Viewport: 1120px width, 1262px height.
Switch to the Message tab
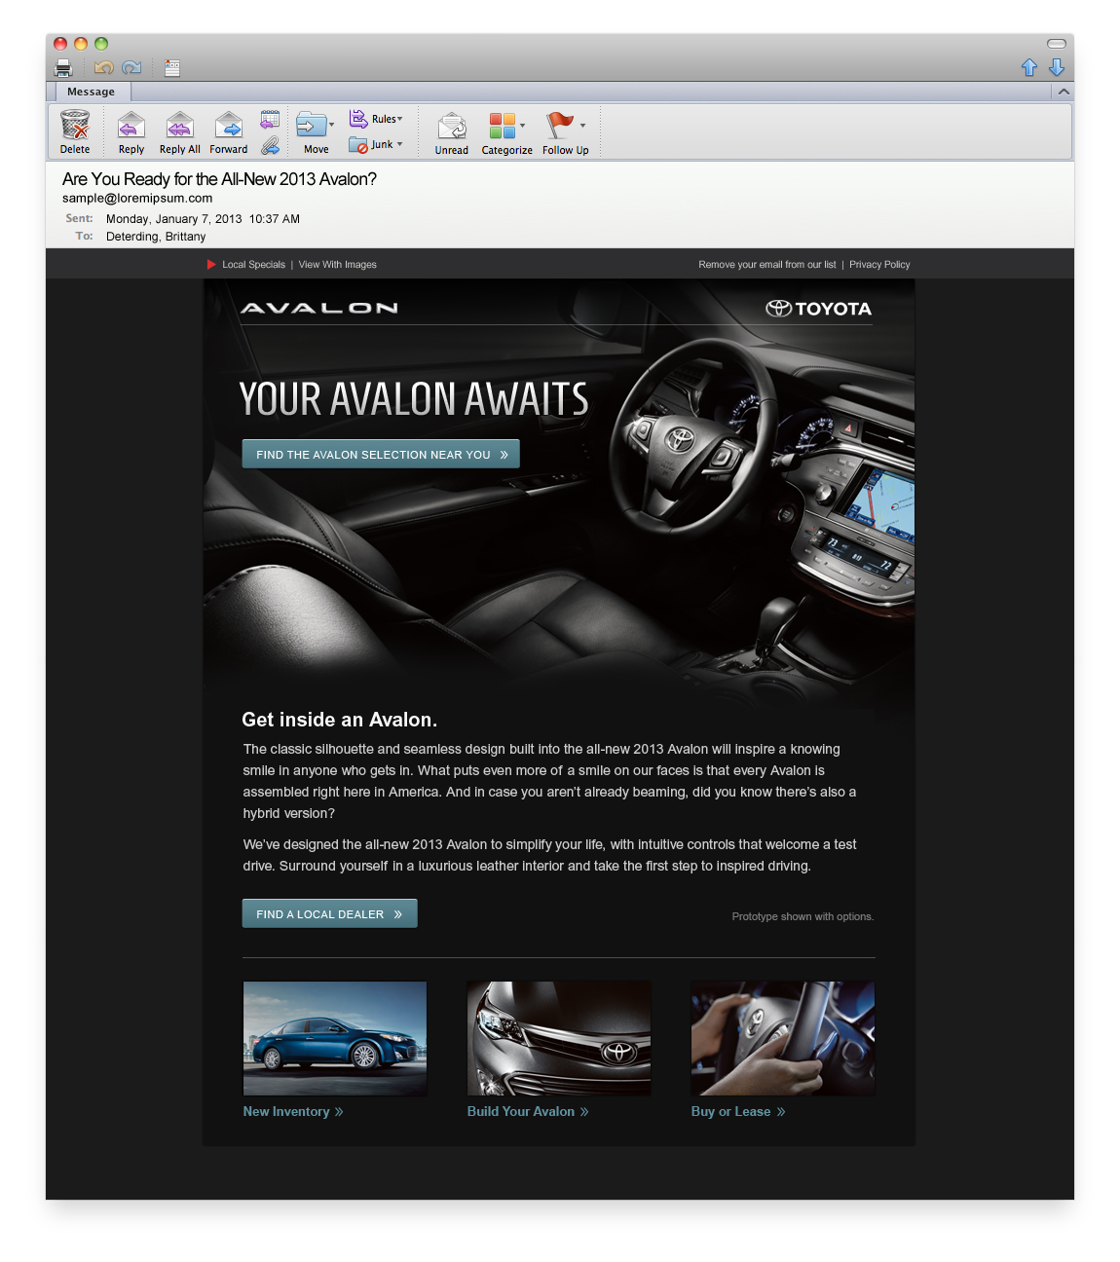coord(91,91)
